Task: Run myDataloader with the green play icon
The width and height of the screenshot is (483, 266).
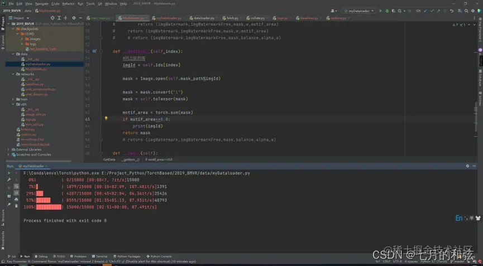Action: 380,11
